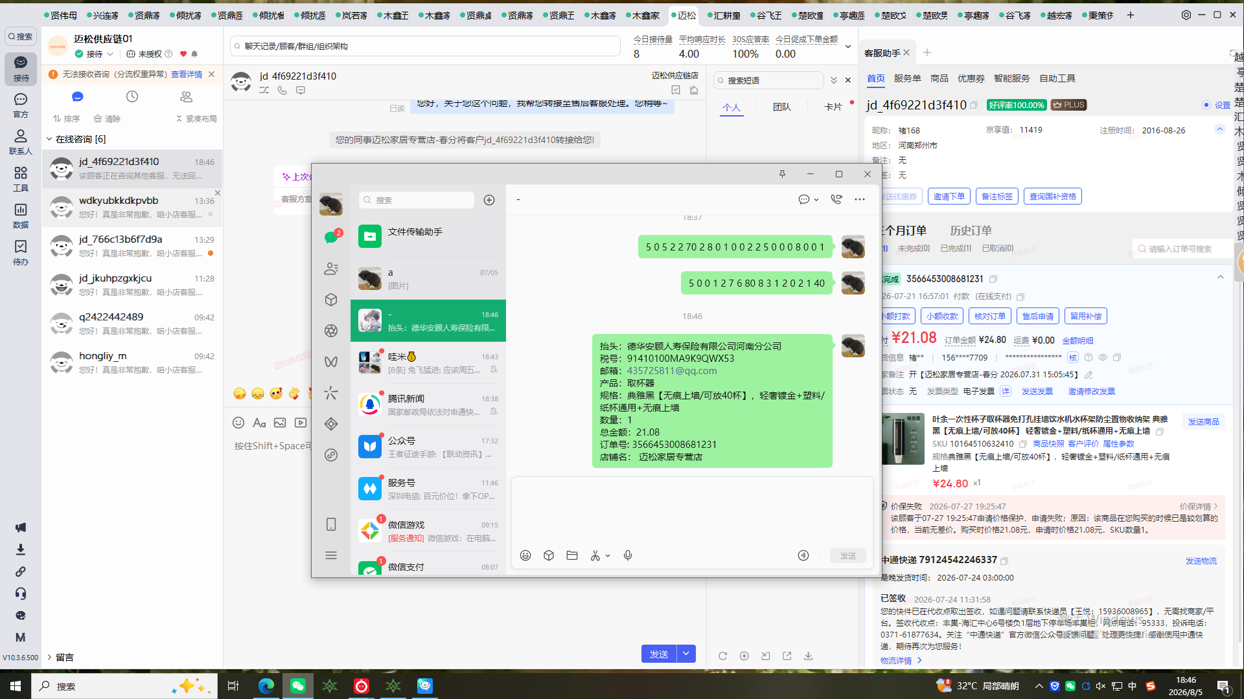Screen dimensions: 1244x699
Task: Open the dropdown arrow next to blue 发送
Action: 686,654
